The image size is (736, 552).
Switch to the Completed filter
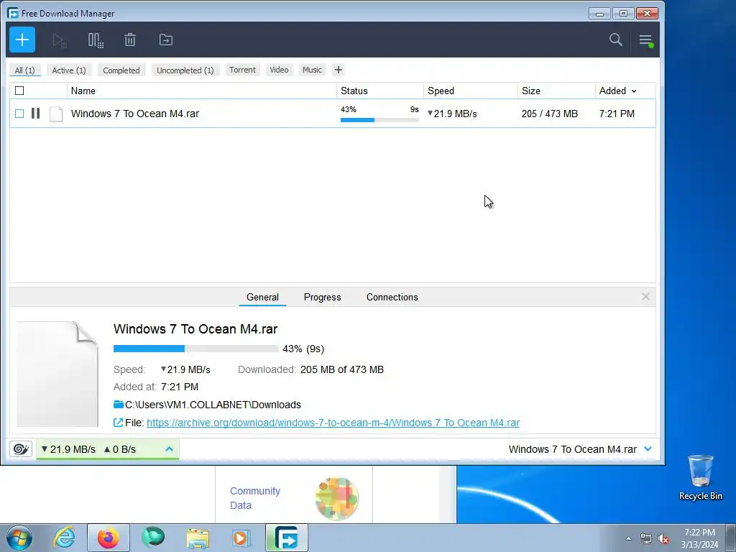tap(121, 70)
